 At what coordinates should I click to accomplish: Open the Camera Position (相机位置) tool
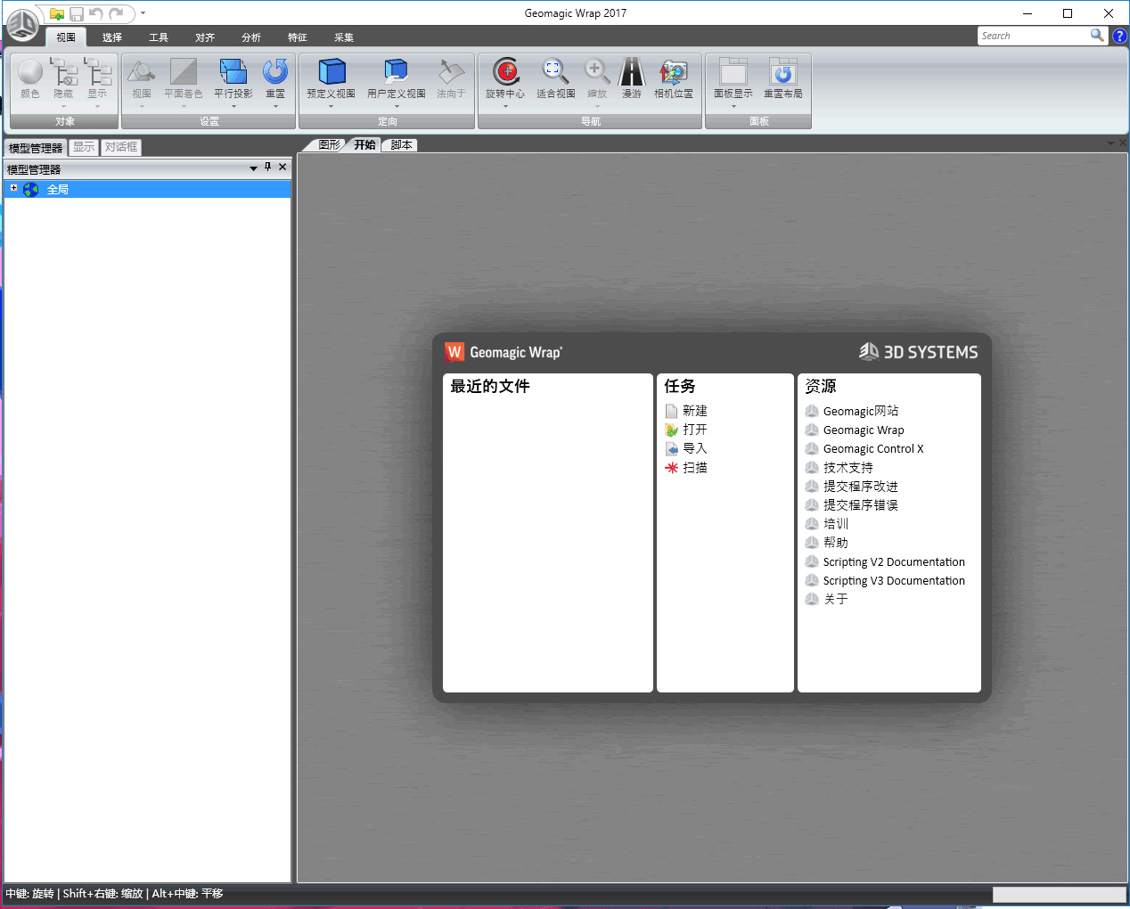coord(674,72)
